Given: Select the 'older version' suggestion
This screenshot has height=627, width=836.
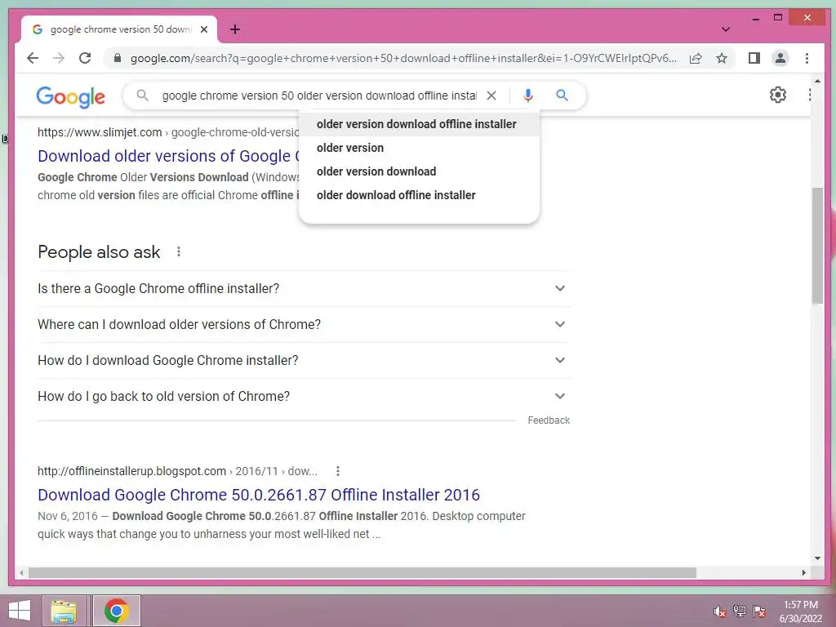Looking at the screenshot, I should pos(419,148).
